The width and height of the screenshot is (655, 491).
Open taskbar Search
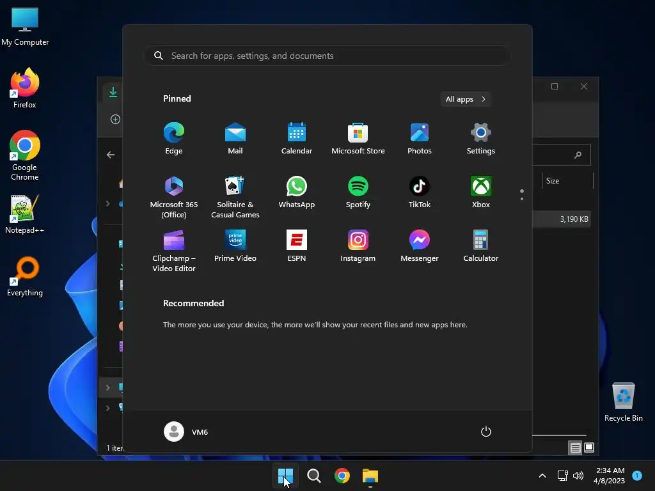[313, 476]
